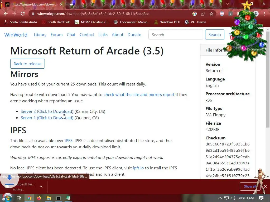
Task: Click the green notepad taskbar icon
Action: [68, 198]
